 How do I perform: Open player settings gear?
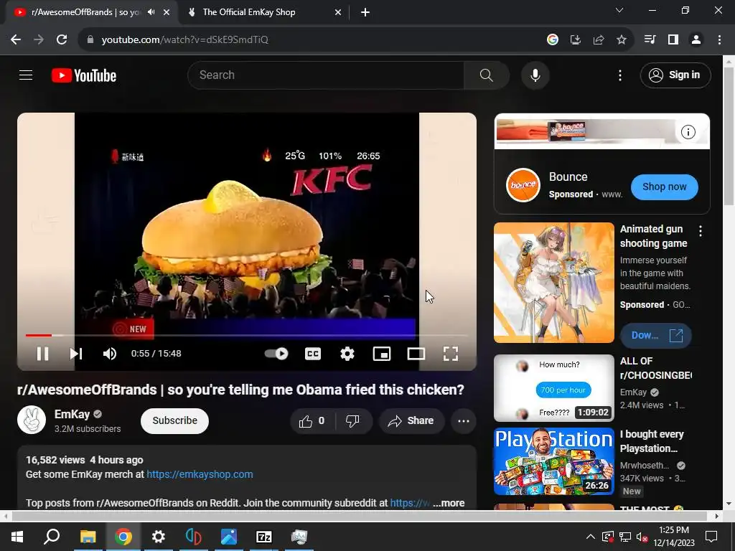[x=347, y=354]
